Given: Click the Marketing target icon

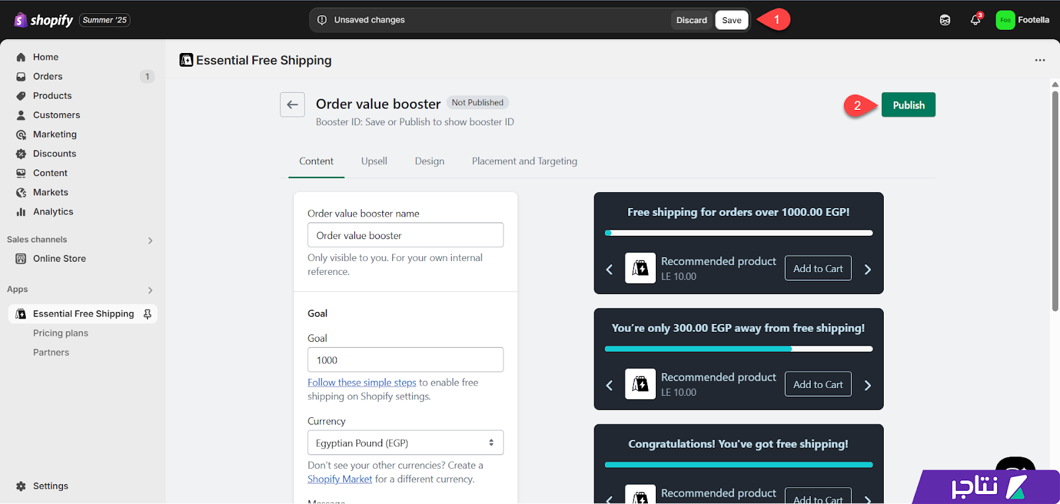Looking at the screenshot, I should click(21, 134).
